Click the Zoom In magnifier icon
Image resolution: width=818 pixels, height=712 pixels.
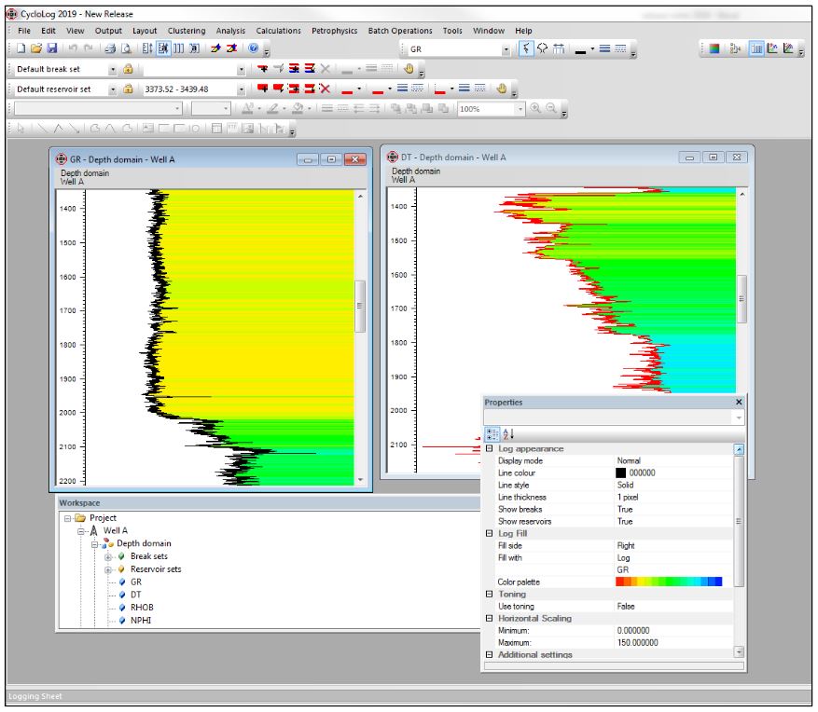(x=535, y=109)
